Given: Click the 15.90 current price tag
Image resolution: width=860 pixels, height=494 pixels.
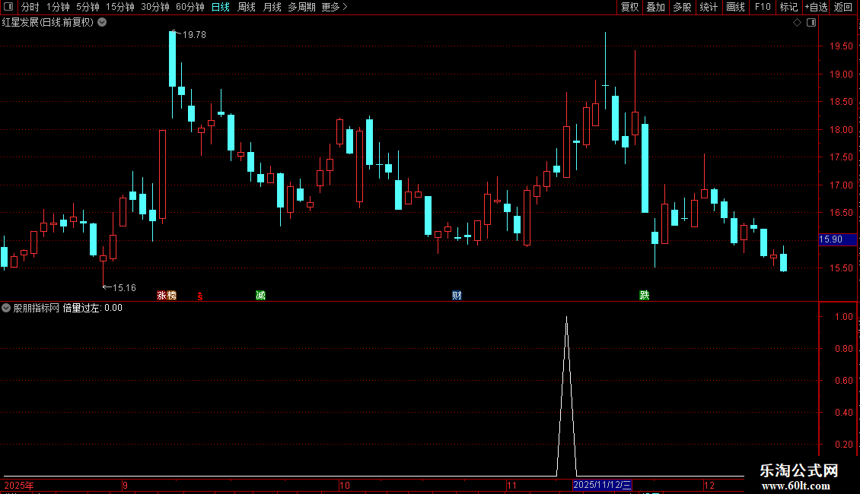Looking at the screenshot, I should [837, 239].
